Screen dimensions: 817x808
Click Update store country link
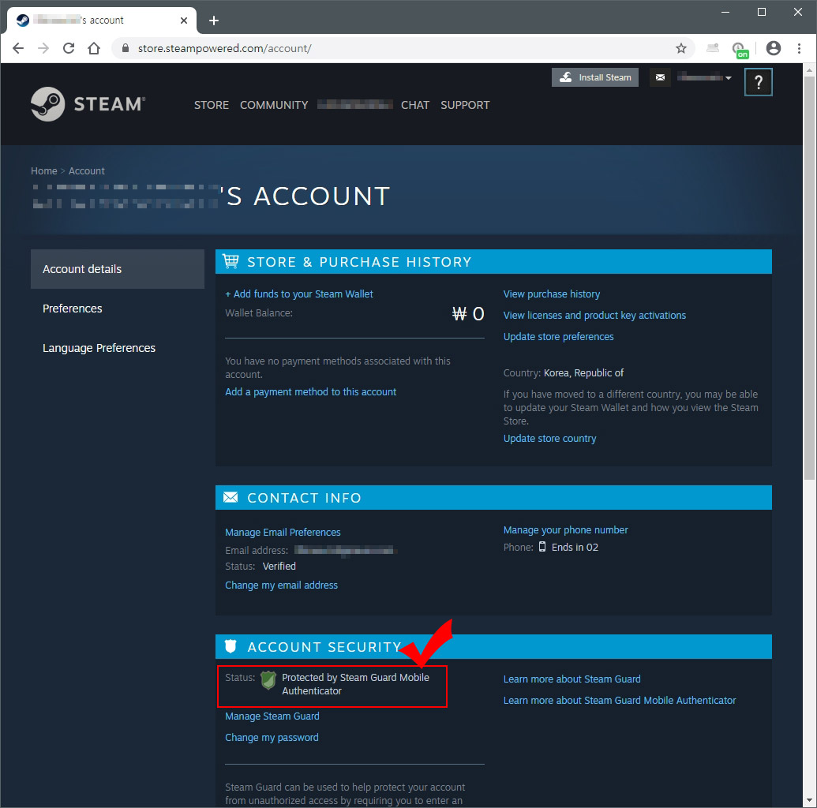point(549,438)
